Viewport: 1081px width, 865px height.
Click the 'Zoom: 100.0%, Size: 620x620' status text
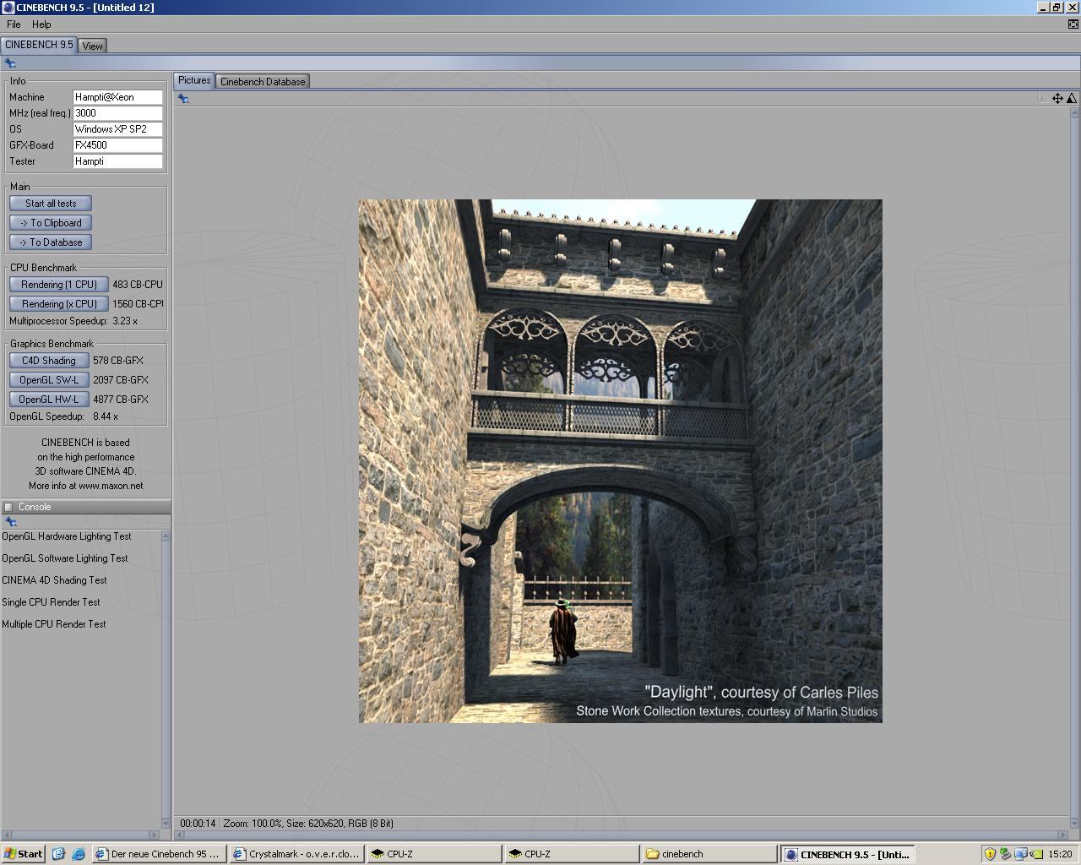tap(308, 824)
